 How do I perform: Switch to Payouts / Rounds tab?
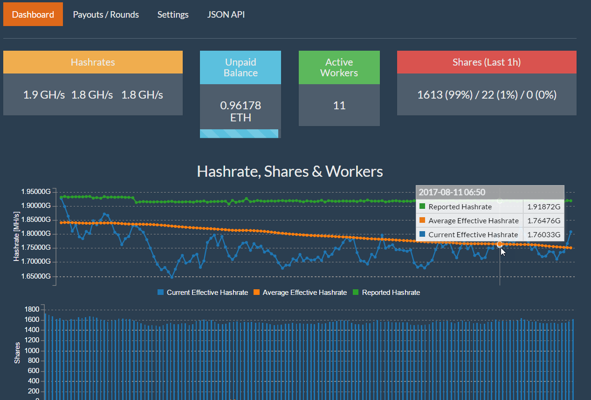point(106,14)
